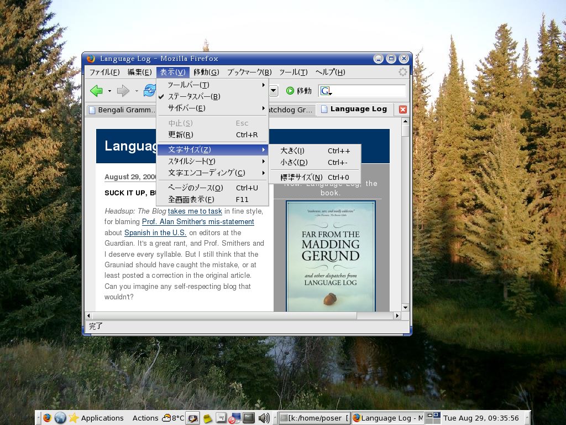Image resolution: width=566 pixels, height=425 pixels.
Task: Open the ブックマーク(B) menu
Action: pyautogui.click(x=249, y=72)
